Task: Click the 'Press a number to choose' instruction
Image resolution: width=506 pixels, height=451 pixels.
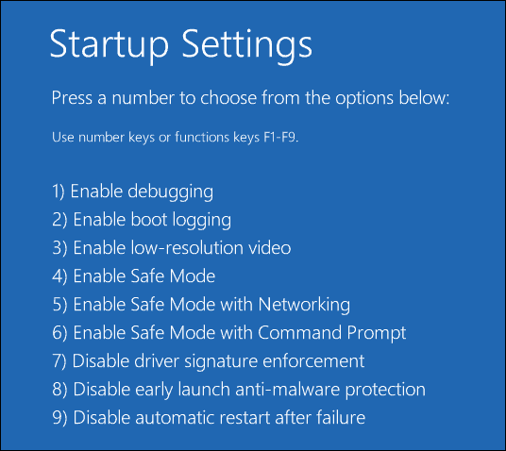Action: tap(250, 98)
